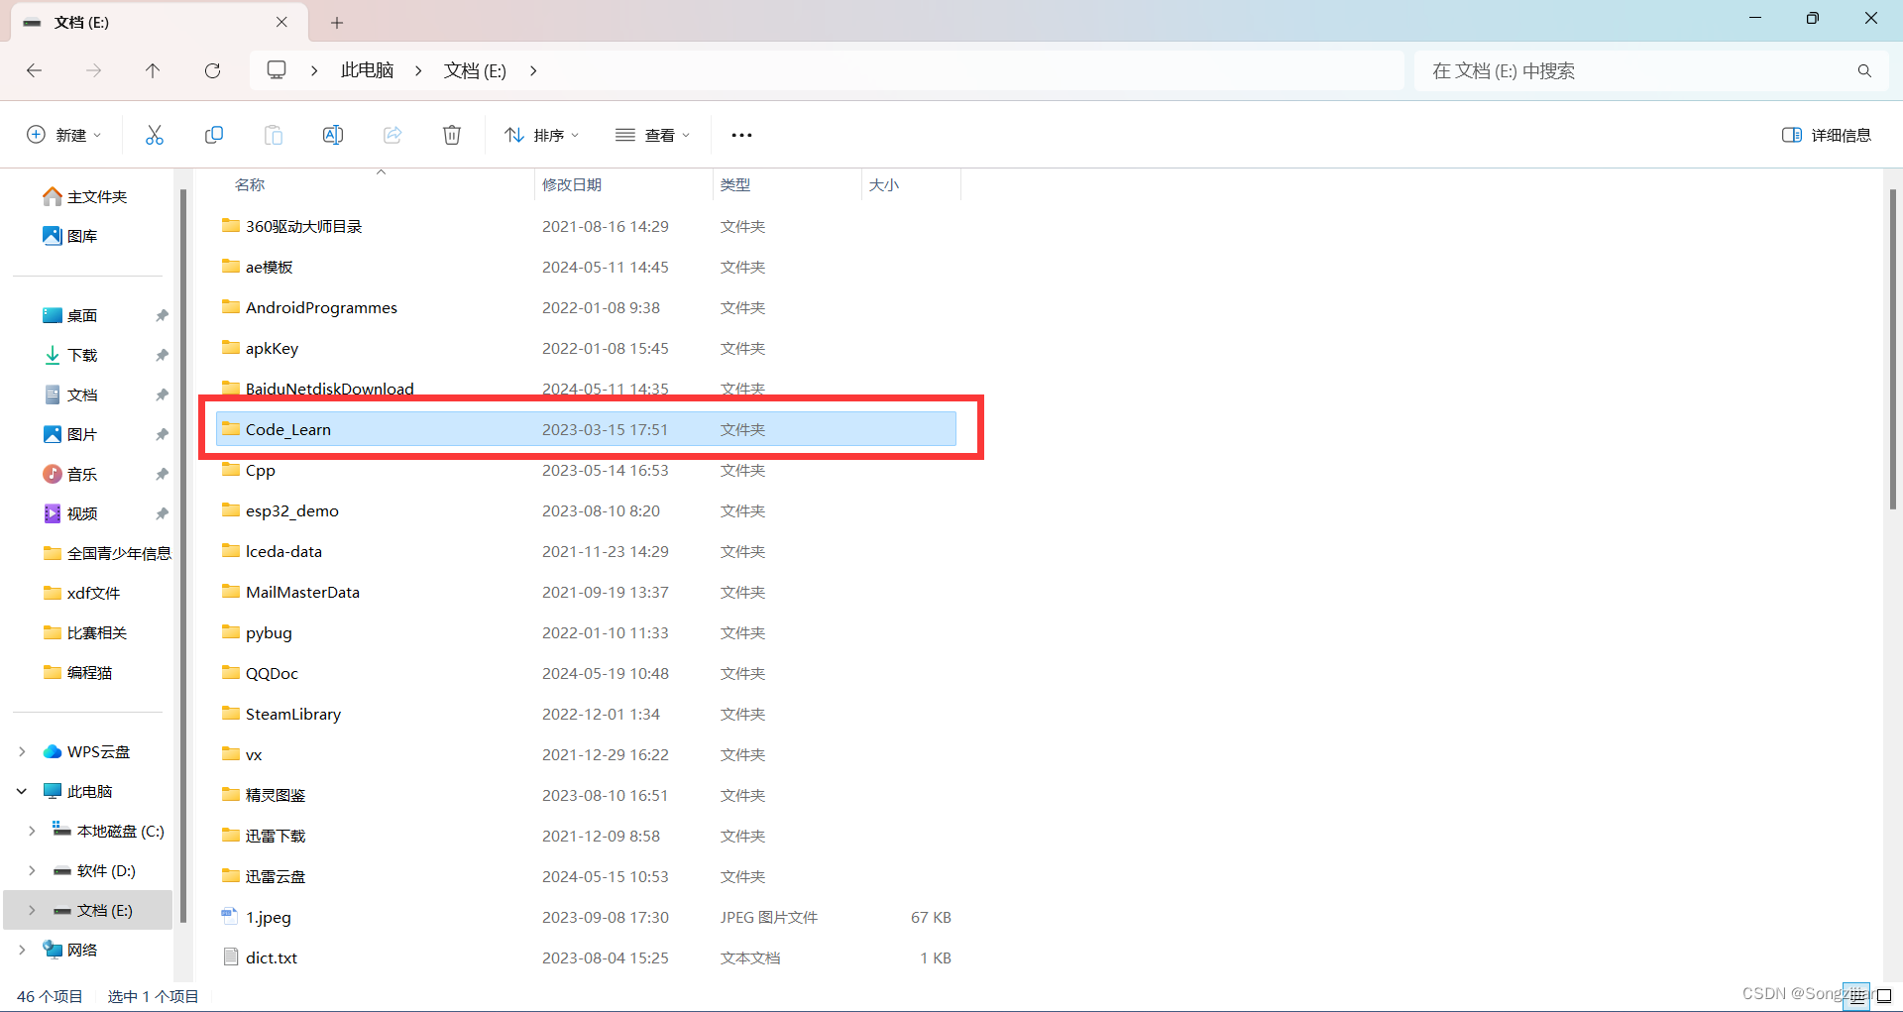Click the search magnifier icon

[x=1864, y=70]
